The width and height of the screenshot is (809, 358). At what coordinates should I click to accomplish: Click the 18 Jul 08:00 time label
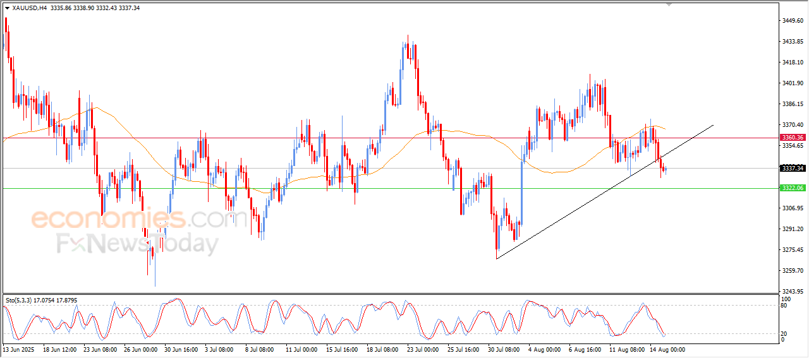(382, 349)
